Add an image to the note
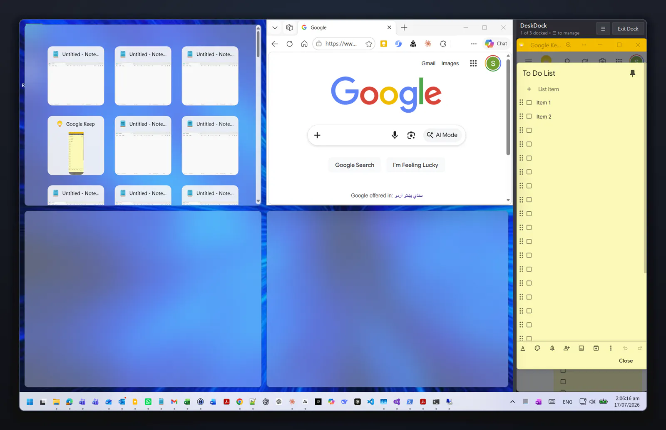This screenshot has width=666, height=430. point(582,348)
